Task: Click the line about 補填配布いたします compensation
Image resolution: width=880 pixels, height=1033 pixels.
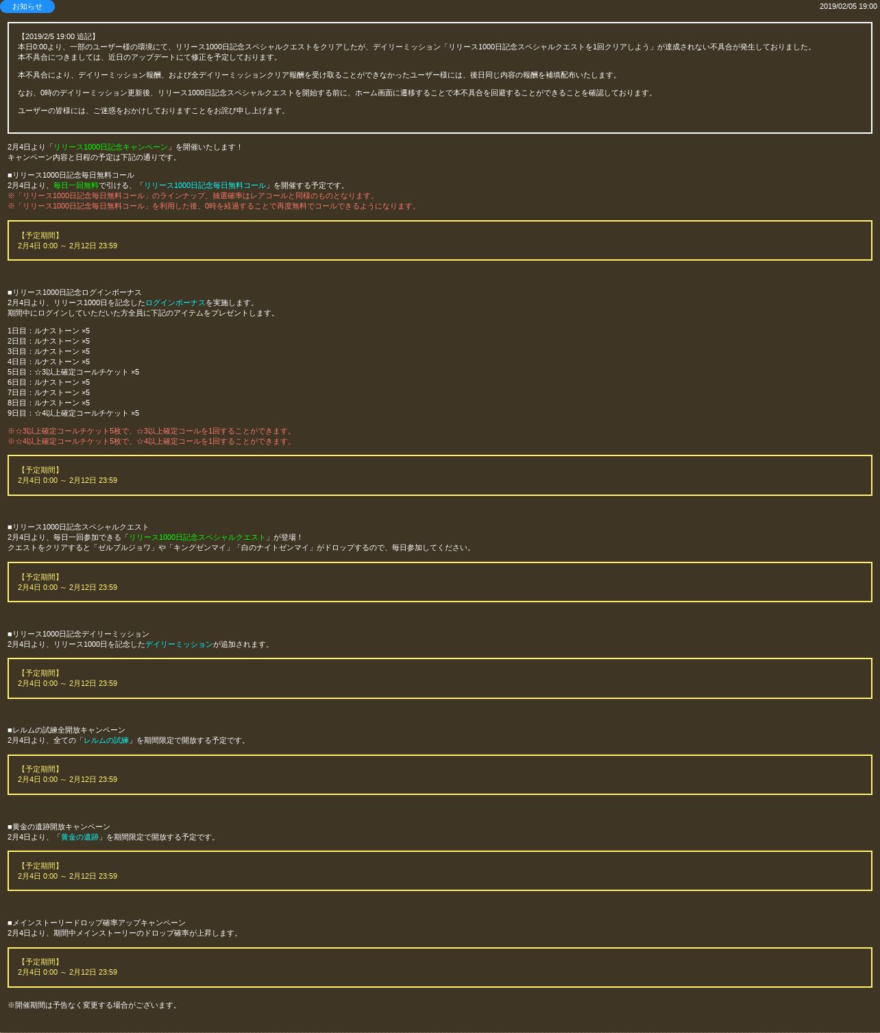Action: click(x=319, y=75)
